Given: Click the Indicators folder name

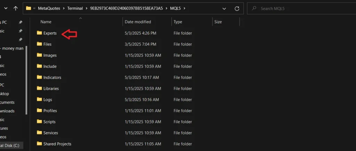Looking at the screenshot, I should tap(52, 77).
